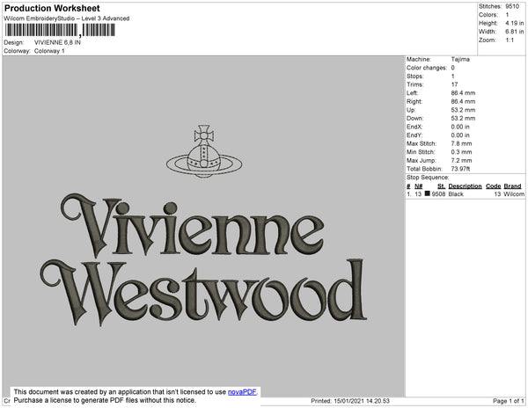Click the width value '6.81 in'
Viewport: 528px width, 408px height.
[x=514, y=32]
